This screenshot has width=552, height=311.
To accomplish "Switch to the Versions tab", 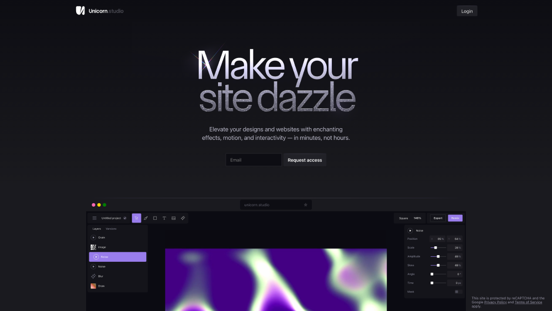I will pyautogui.click(x=111, y=229).
